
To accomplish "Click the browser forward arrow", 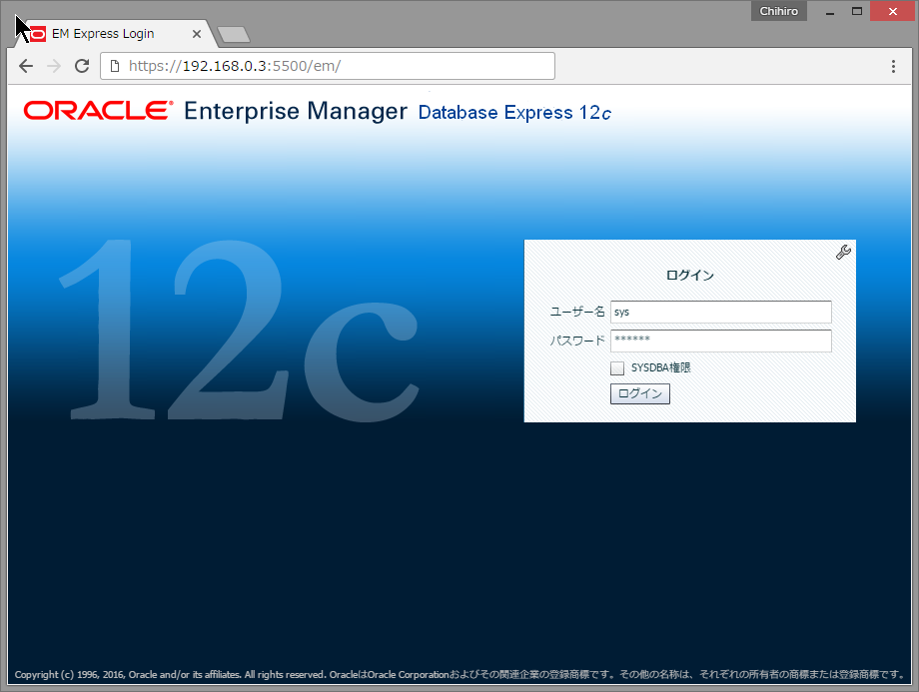I will coord(54,66).
